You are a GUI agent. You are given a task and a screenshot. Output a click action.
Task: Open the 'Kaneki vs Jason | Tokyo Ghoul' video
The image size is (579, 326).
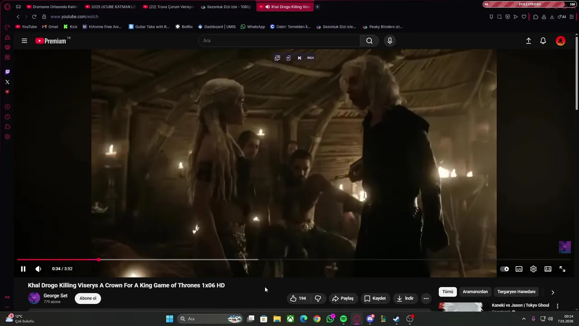(520, 305)
